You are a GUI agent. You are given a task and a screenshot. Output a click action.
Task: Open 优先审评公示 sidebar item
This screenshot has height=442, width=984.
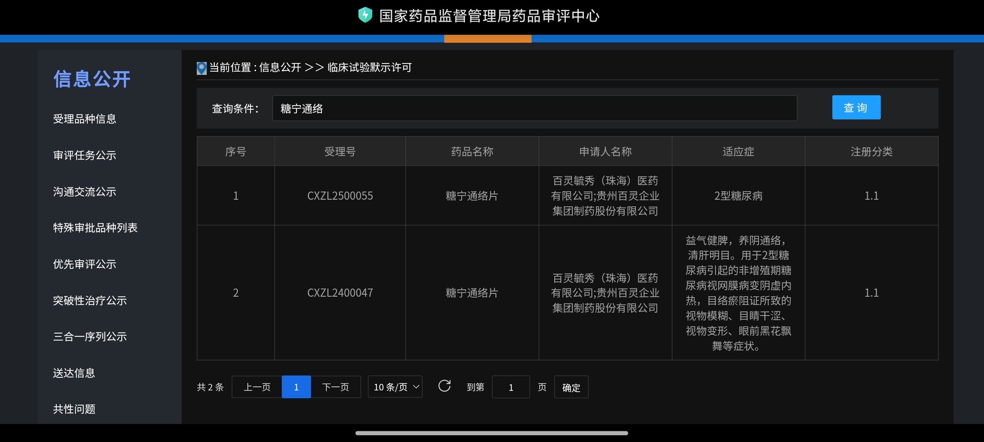pyautogui.click(x=84, y=264)
